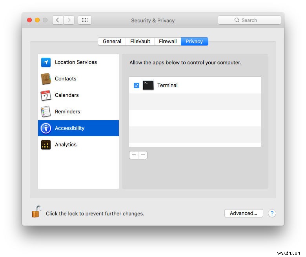The image size is (306, 257).
Task: Click the yellow minimize window button
Action: point(37,20)
